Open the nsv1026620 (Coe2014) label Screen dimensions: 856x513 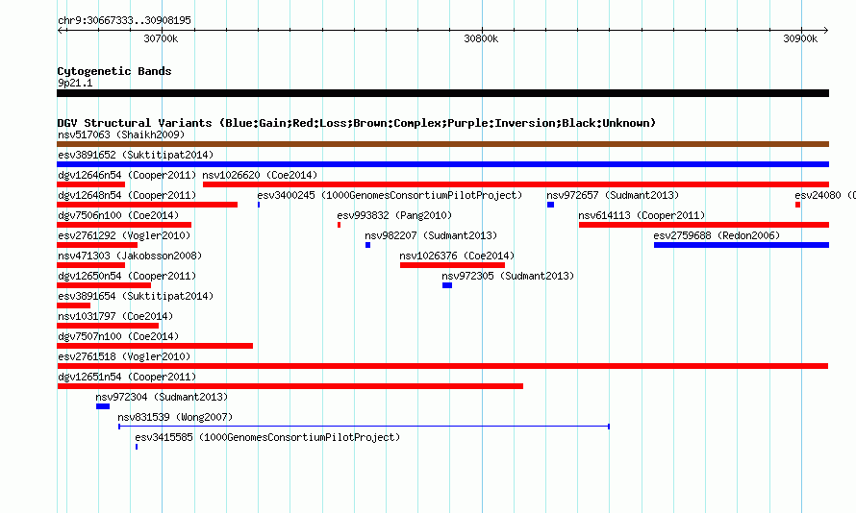click(x=260, y=175)
